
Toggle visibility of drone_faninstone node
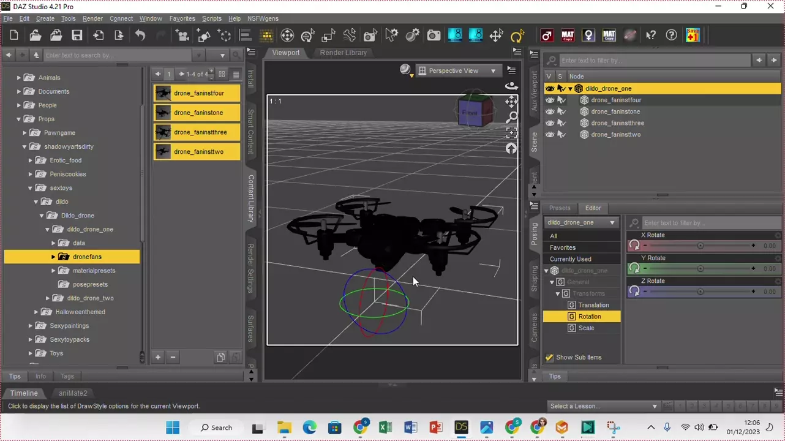click(x=550, y=111)
